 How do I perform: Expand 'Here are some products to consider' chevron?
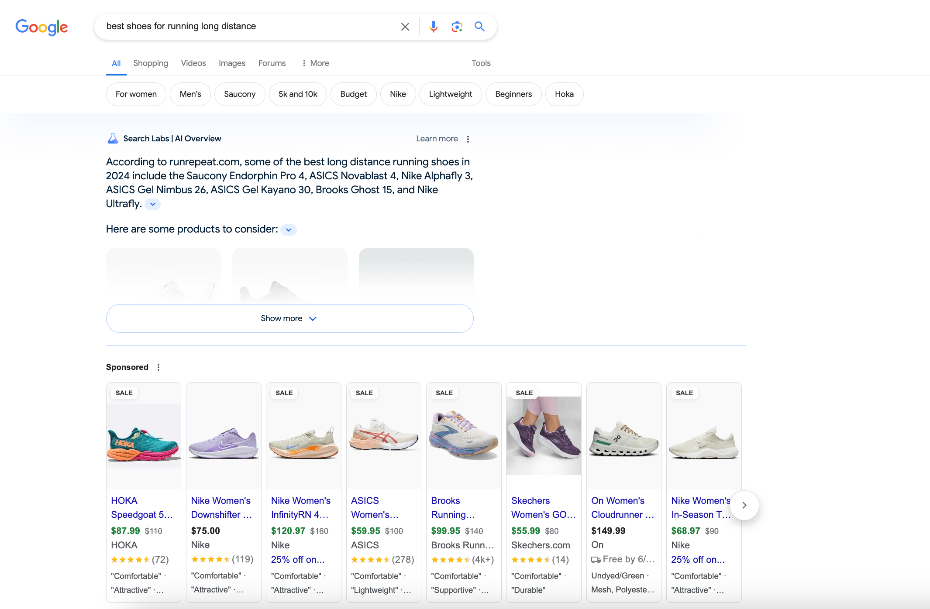click(x=289, y=230)
